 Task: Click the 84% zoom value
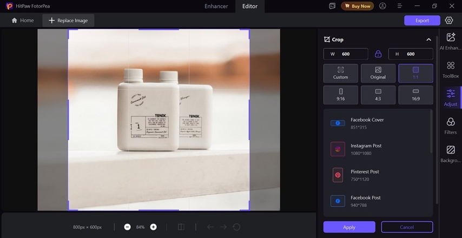click(140, 227)
